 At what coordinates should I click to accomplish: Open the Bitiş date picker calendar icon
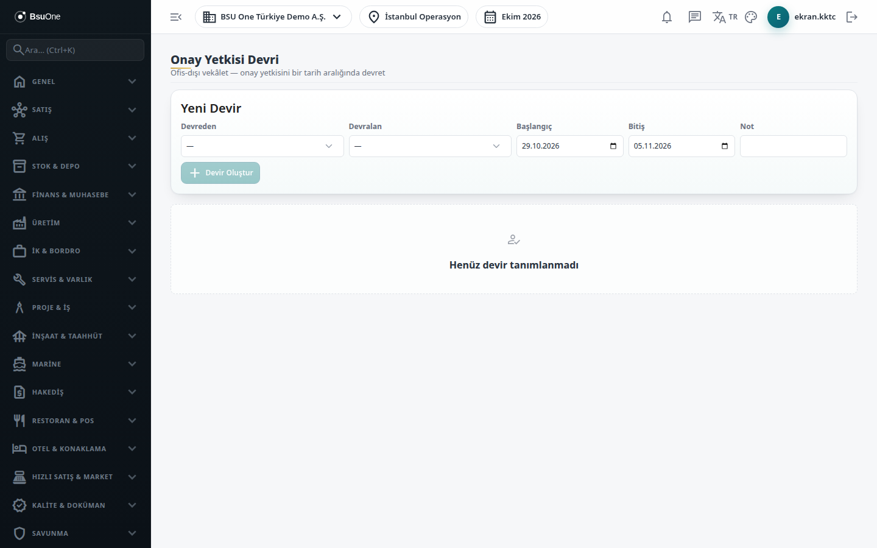pyautogui.click(x=725, y=146)
